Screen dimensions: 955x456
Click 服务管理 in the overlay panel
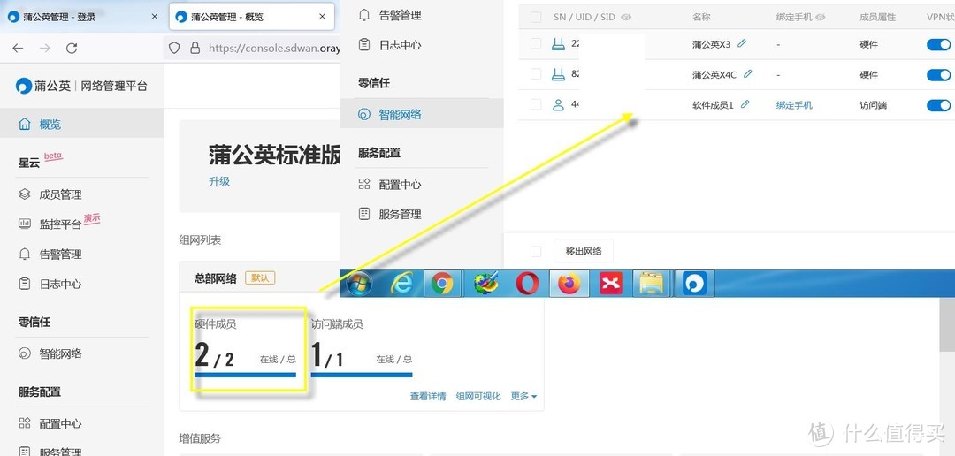[400, 214]
